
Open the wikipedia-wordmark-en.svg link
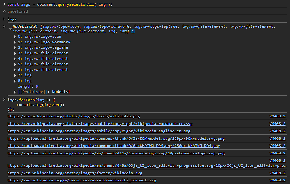click(x=99, y=124)
